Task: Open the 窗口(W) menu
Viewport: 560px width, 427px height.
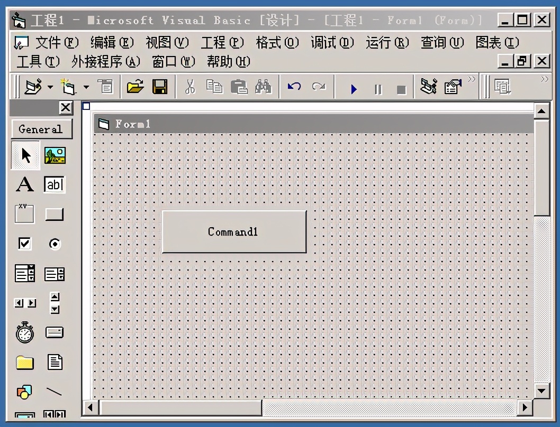Action: [x=174, y=62]
